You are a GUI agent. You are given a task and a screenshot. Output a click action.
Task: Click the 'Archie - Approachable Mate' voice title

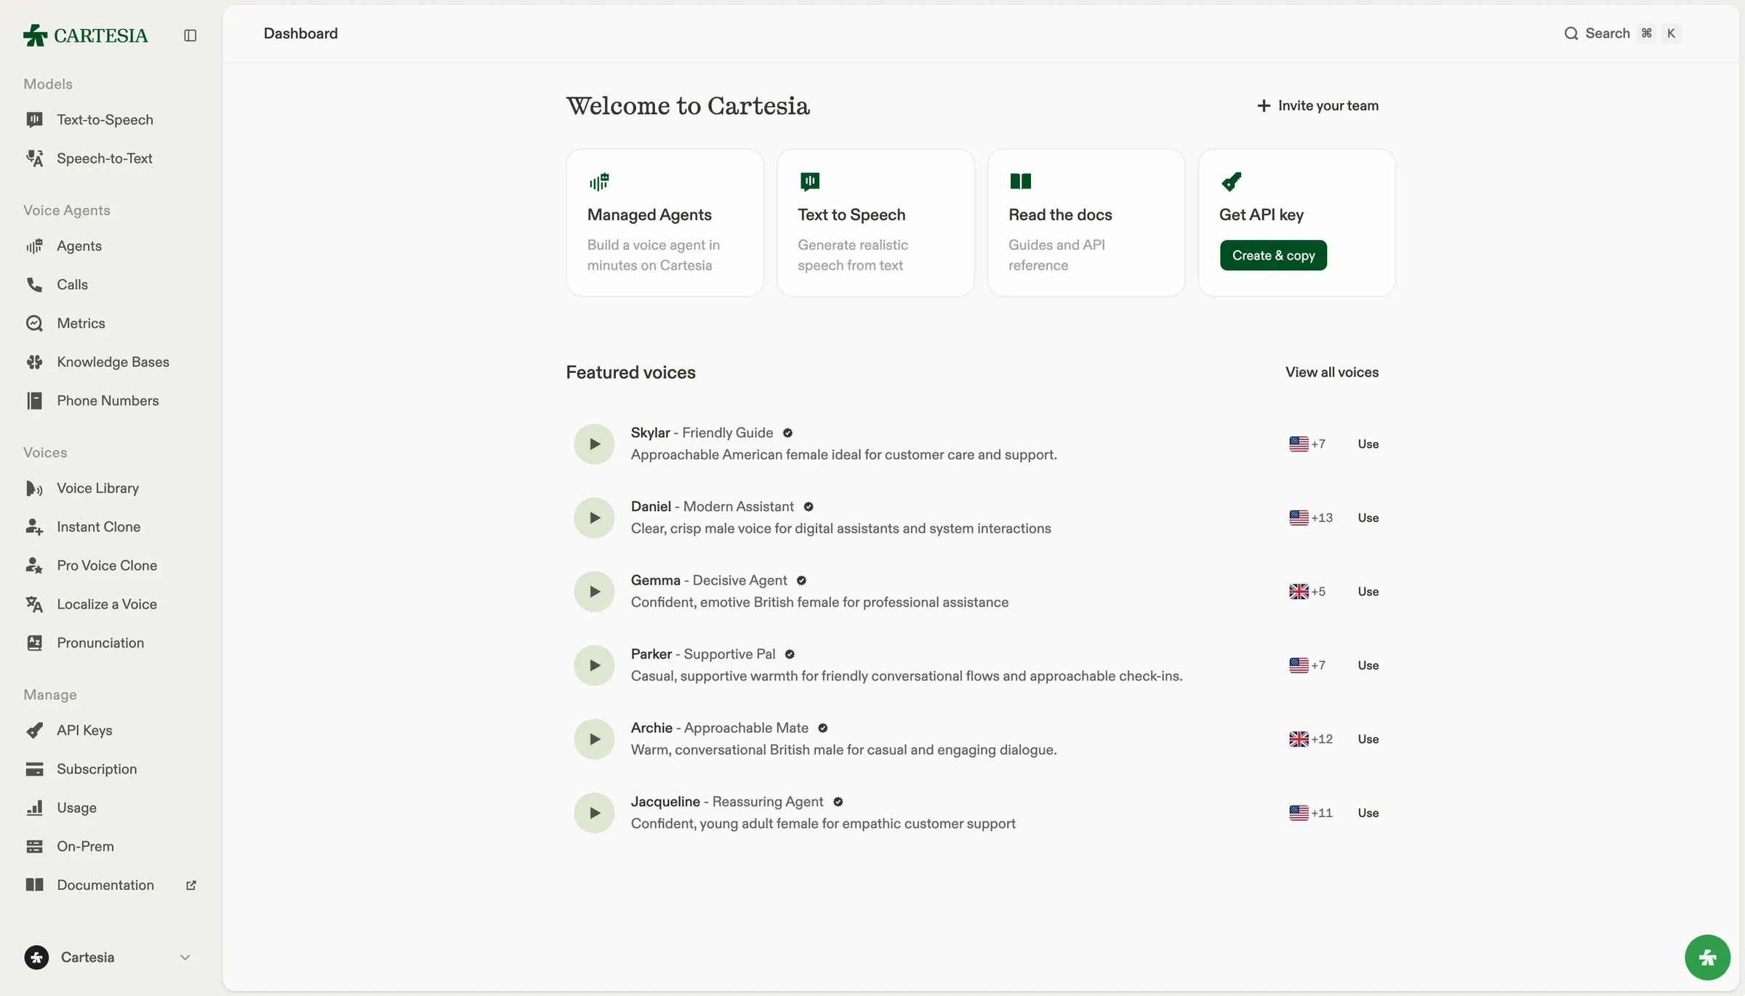point(719,728)
